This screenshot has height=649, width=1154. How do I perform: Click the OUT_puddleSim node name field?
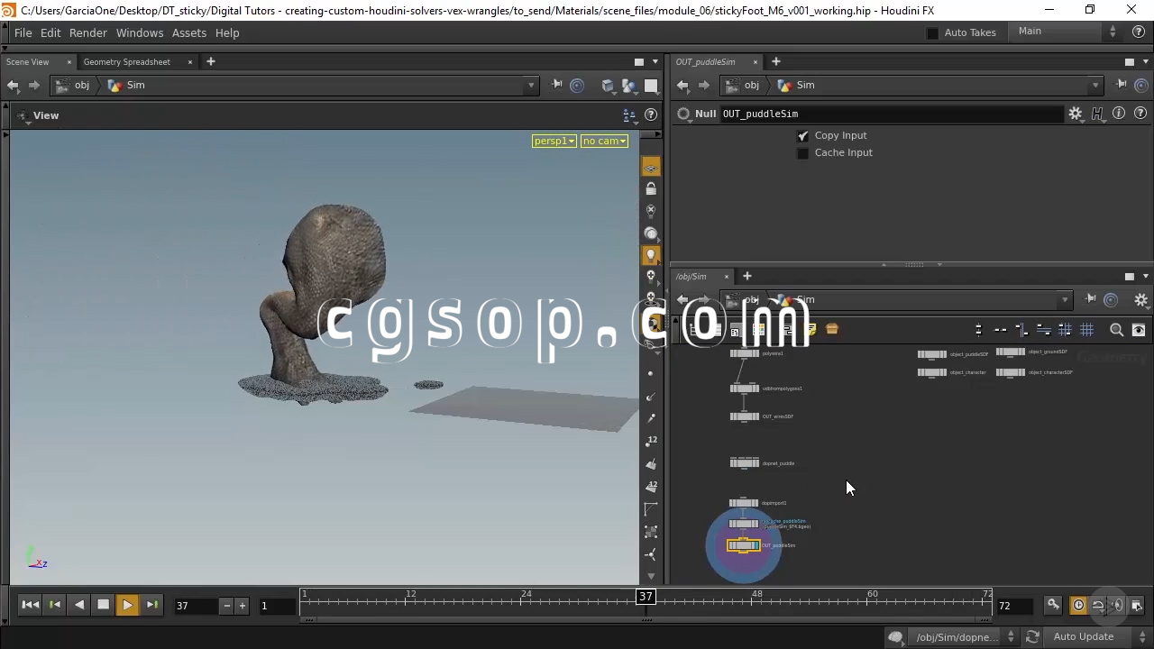(x=891, y=114)
